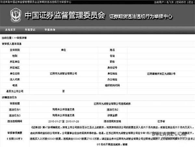Click the 职务 label

point(112,61)
